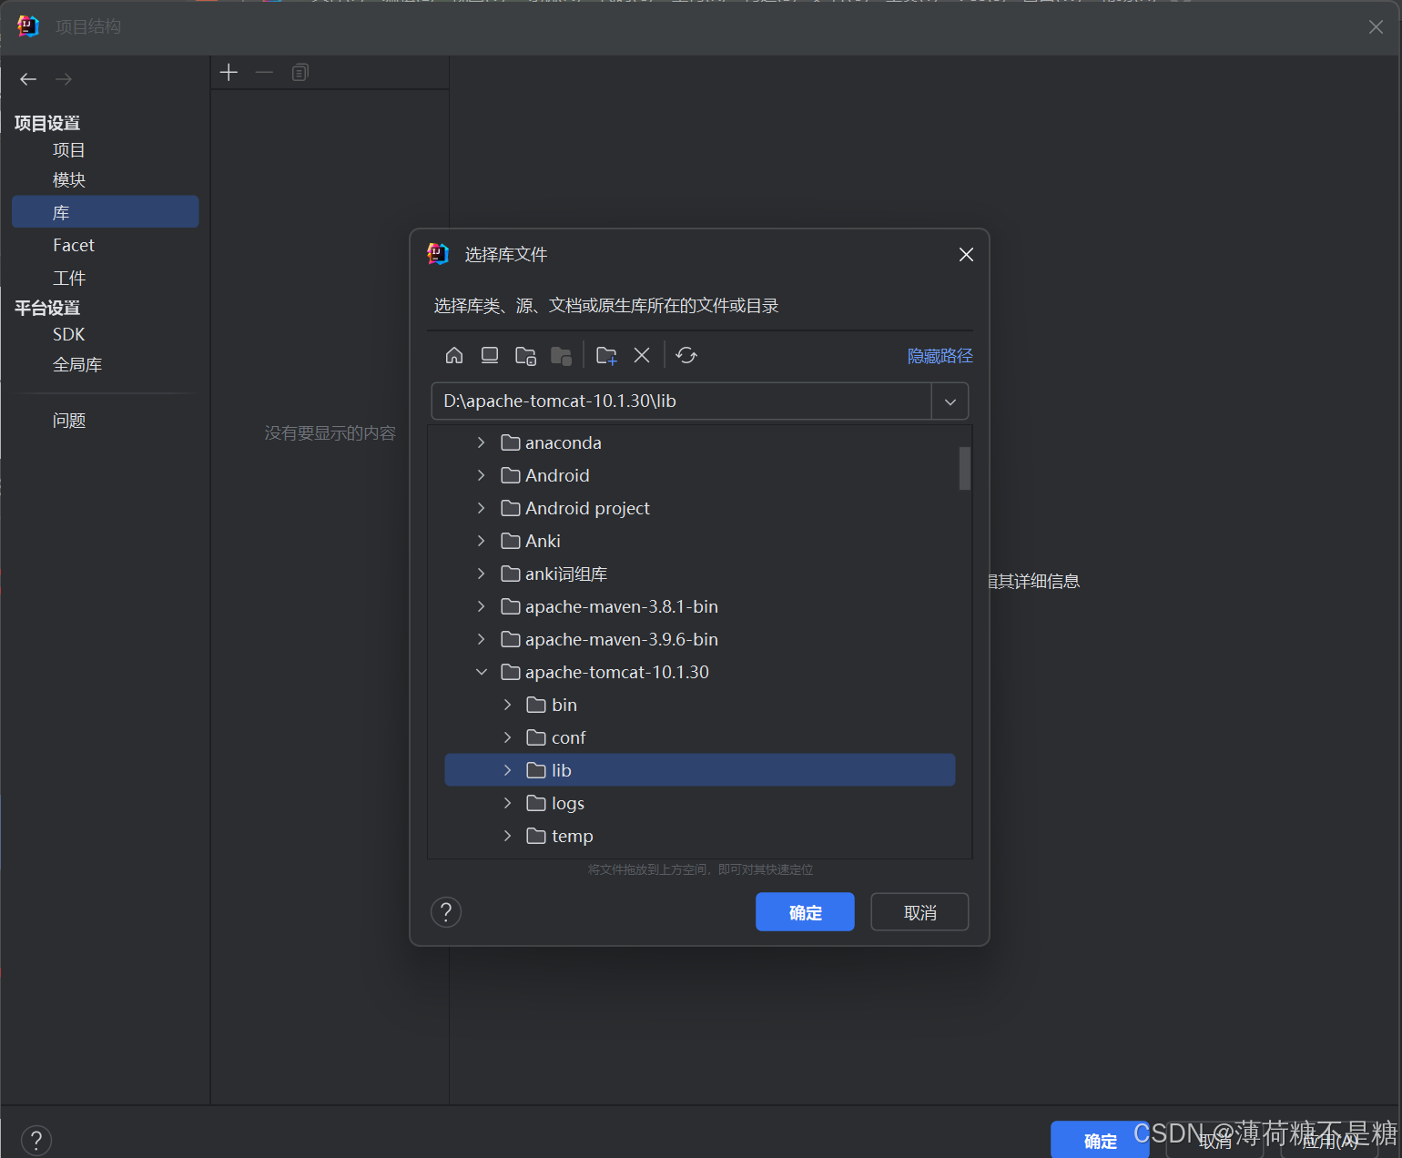Click the IntelliJ logo in Project Structure title
Image resolution: width=1402 pixels, height=1158 pixels.
[28, 26]
